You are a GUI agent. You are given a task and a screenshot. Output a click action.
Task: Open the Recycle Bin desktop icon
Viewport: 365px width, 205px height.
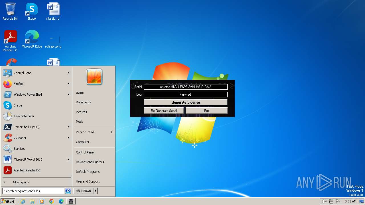10,12
